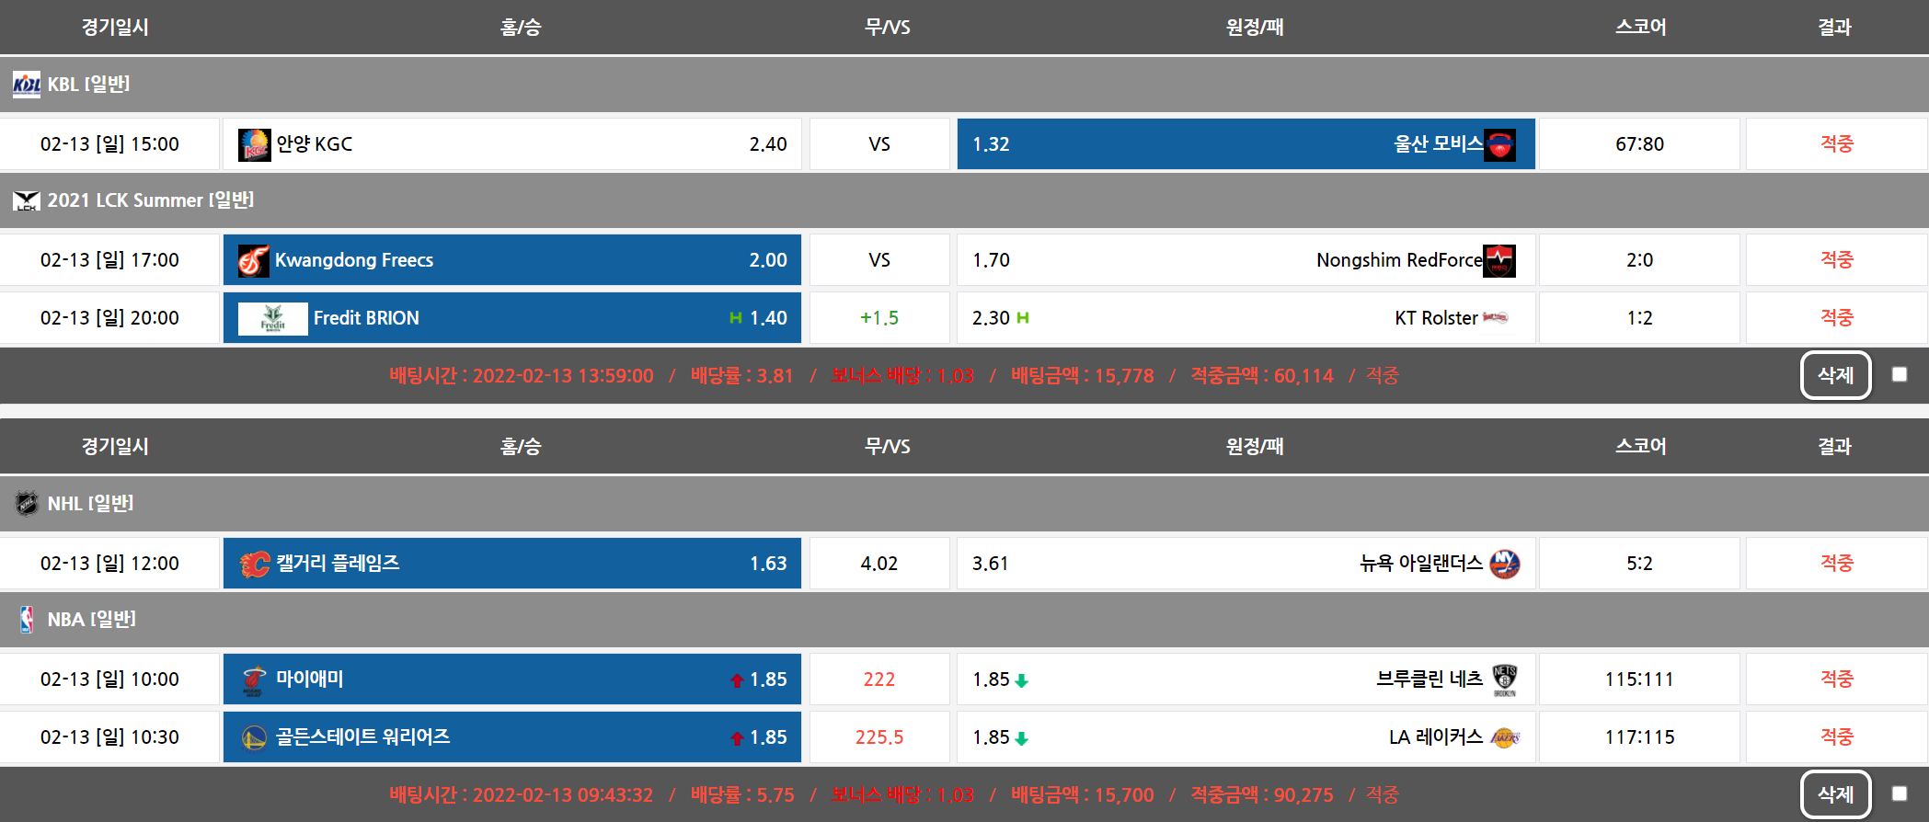Screen dimensions: 1929x822
Task: Select the Fredit BRION handicap odds cell
Action: 511,318
